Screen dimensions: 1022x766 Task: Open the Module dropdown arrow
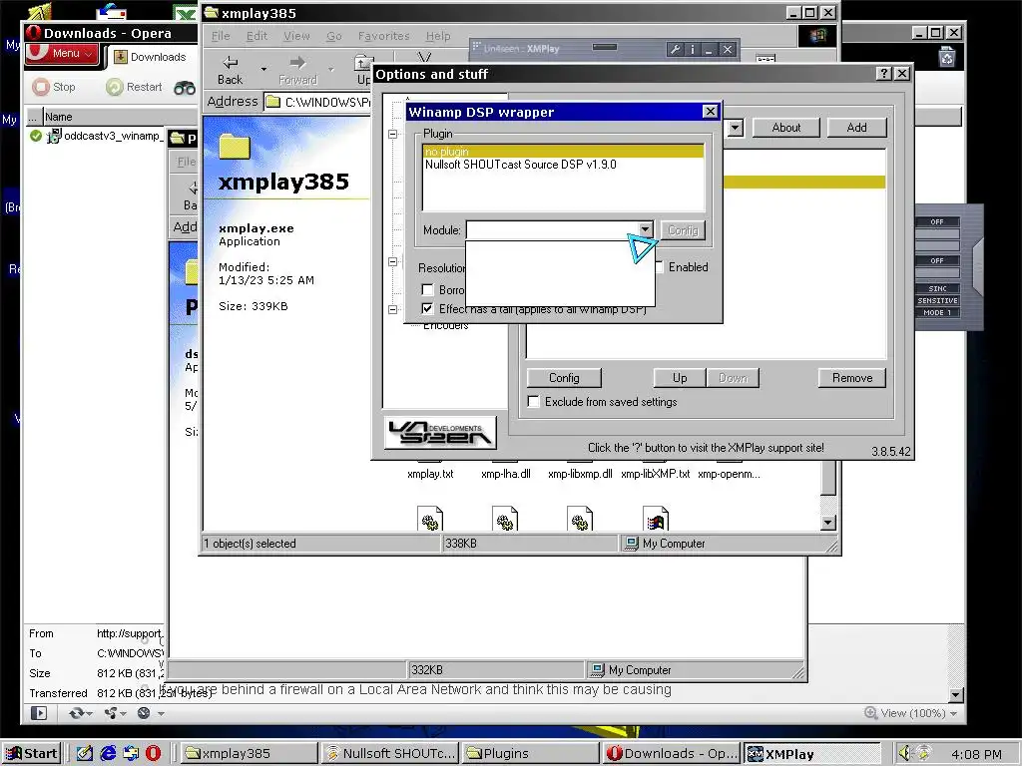pyautogui.click(x=645, y=230)
